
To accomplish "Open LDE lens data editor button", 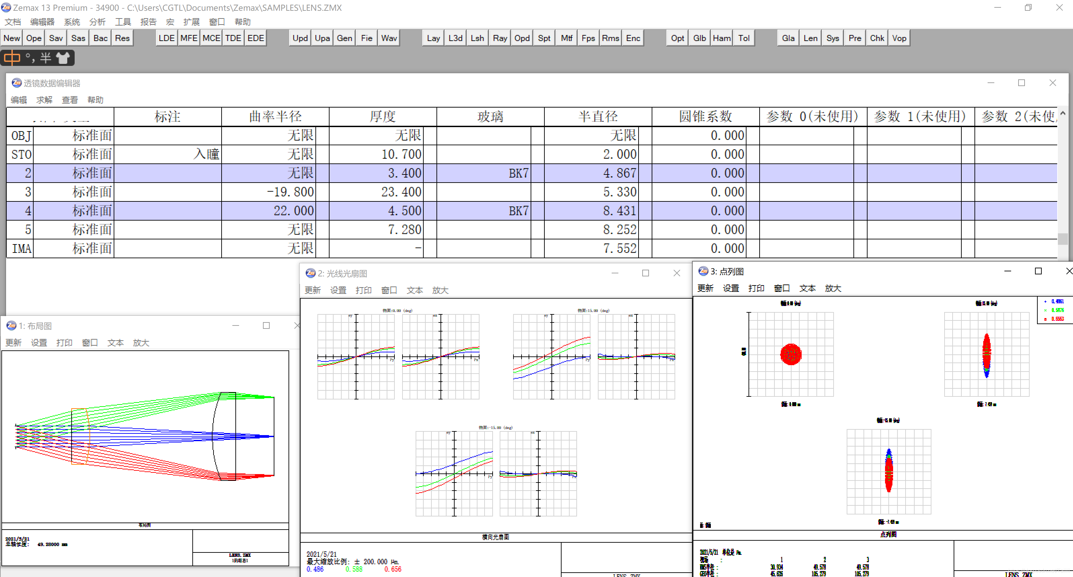I will coord(166,38).
